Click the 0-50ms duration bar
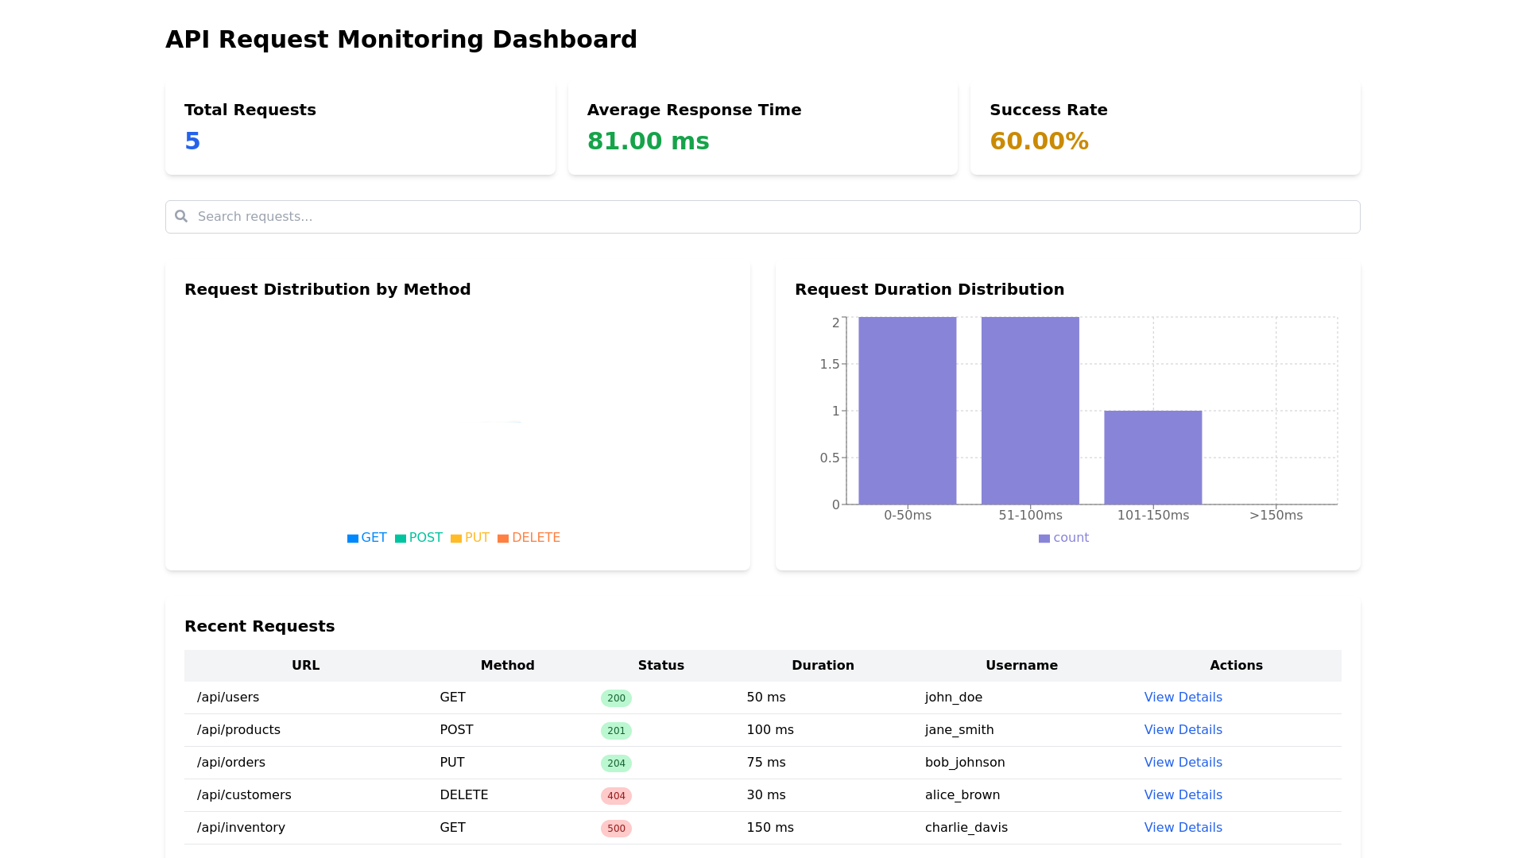 tap(907, 411)
